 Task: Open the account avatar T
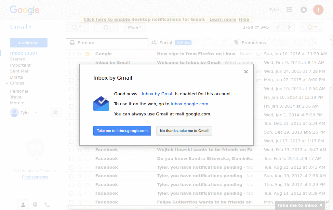pos(318,10)
